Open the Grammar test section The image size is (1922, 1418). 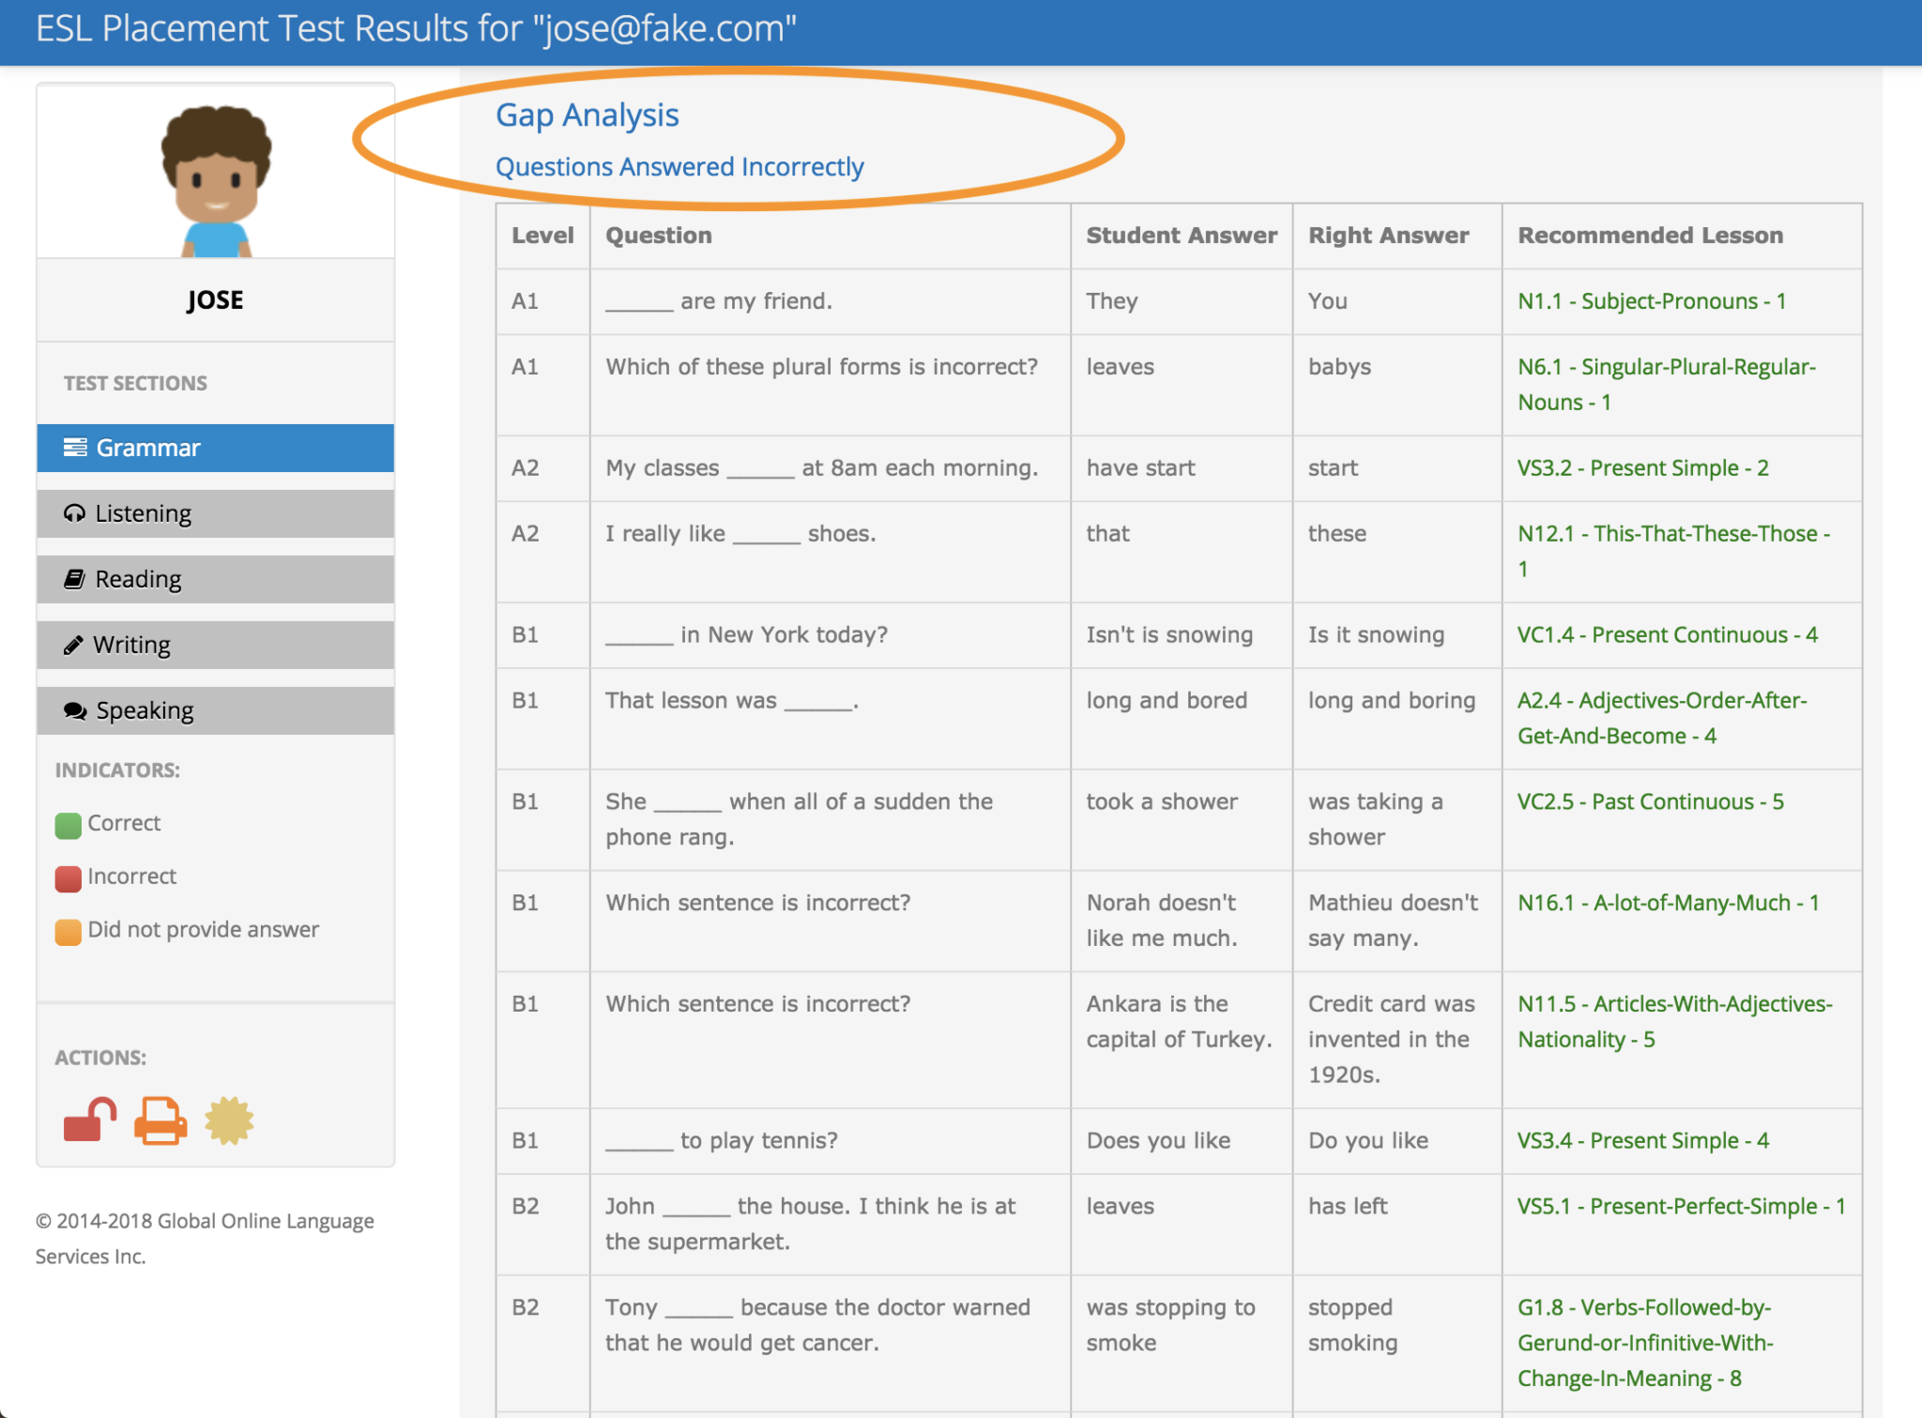click(215, 448)
